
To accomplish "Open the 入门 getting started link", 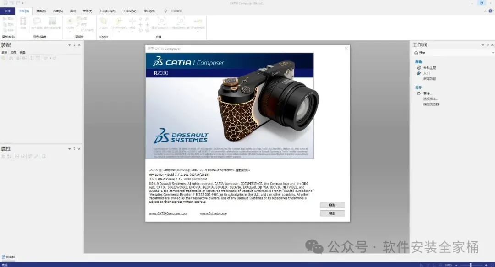I will click(x=427, y=73).
